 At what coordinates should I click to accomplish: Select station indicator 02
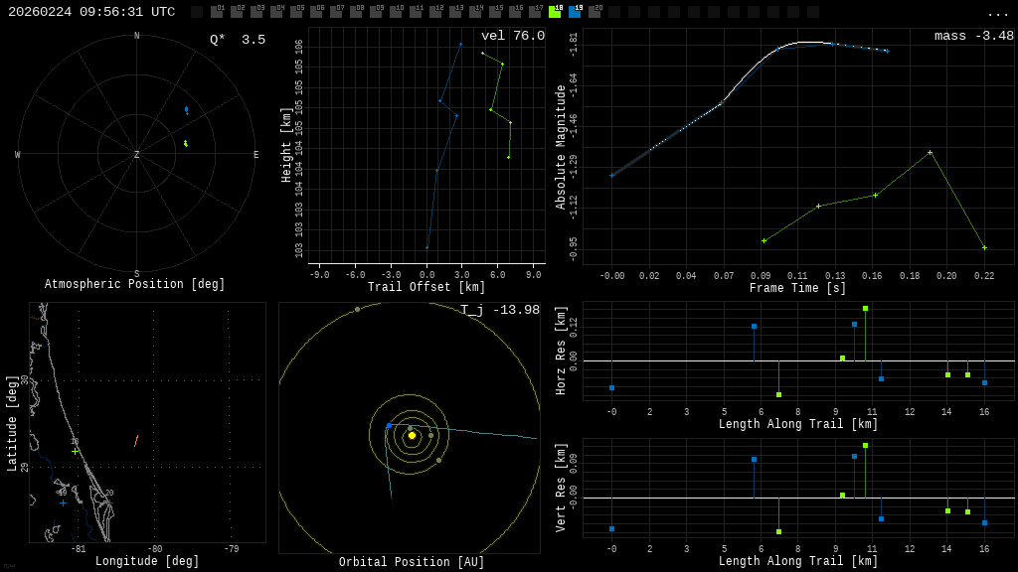[238, 11]
